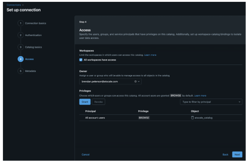Screen dimensions: 246x161
Task: Select the All account users row
Action: (161, 118)
